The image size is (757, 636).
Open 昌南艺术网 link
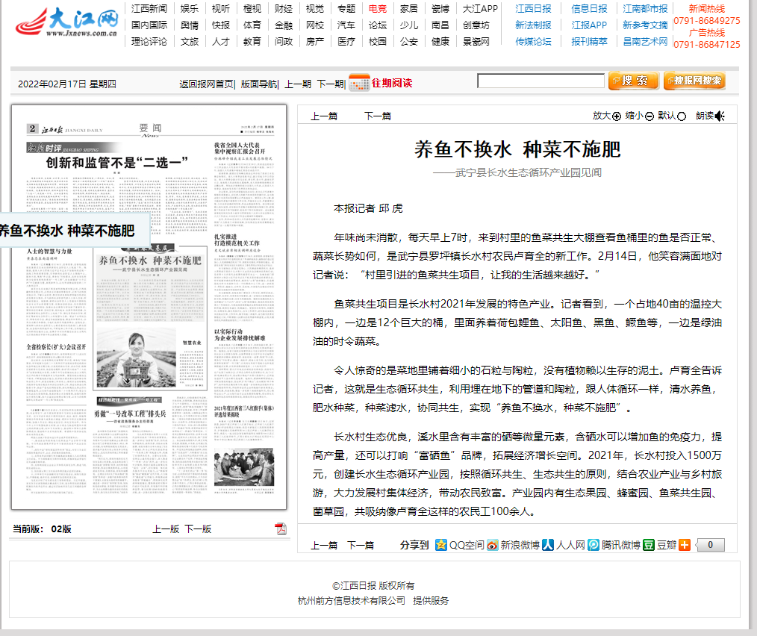pyautogui.click(x=645, y=42)
